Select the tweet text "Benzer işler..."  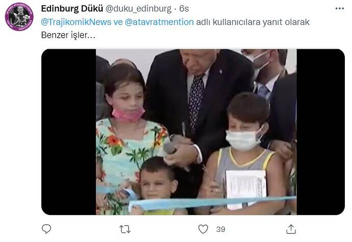(x=68, y=35)
